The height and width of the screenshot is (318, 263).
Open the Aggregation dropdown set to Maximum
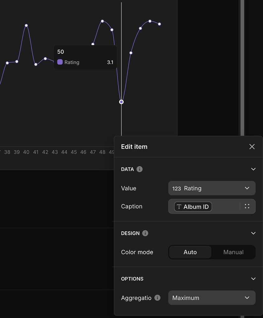212,298
